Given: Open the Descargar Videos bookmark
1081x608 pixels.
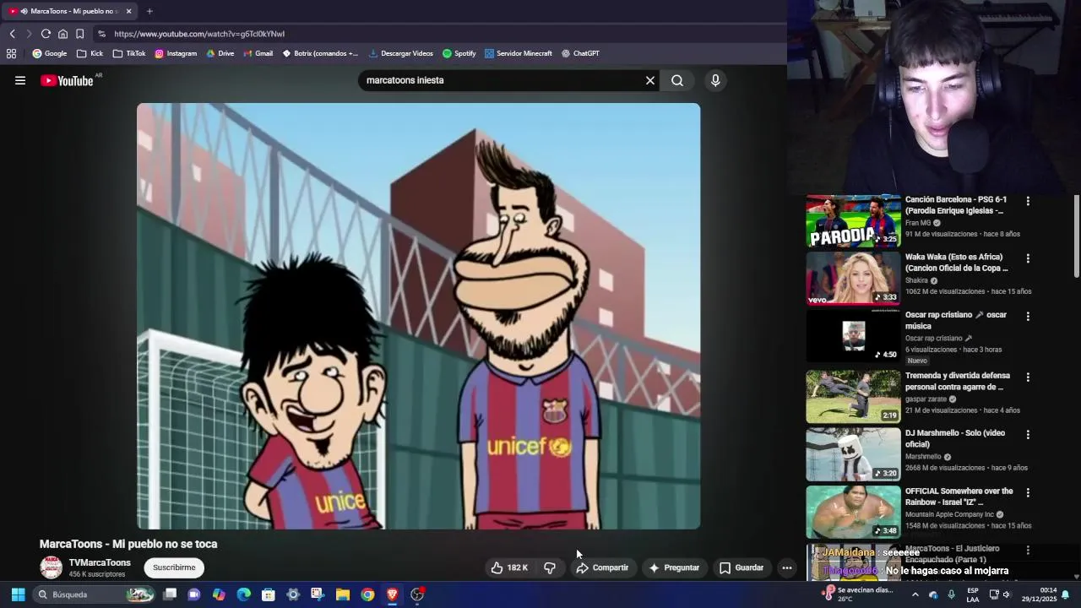Looking at the screenshot, I should (401, 53).
